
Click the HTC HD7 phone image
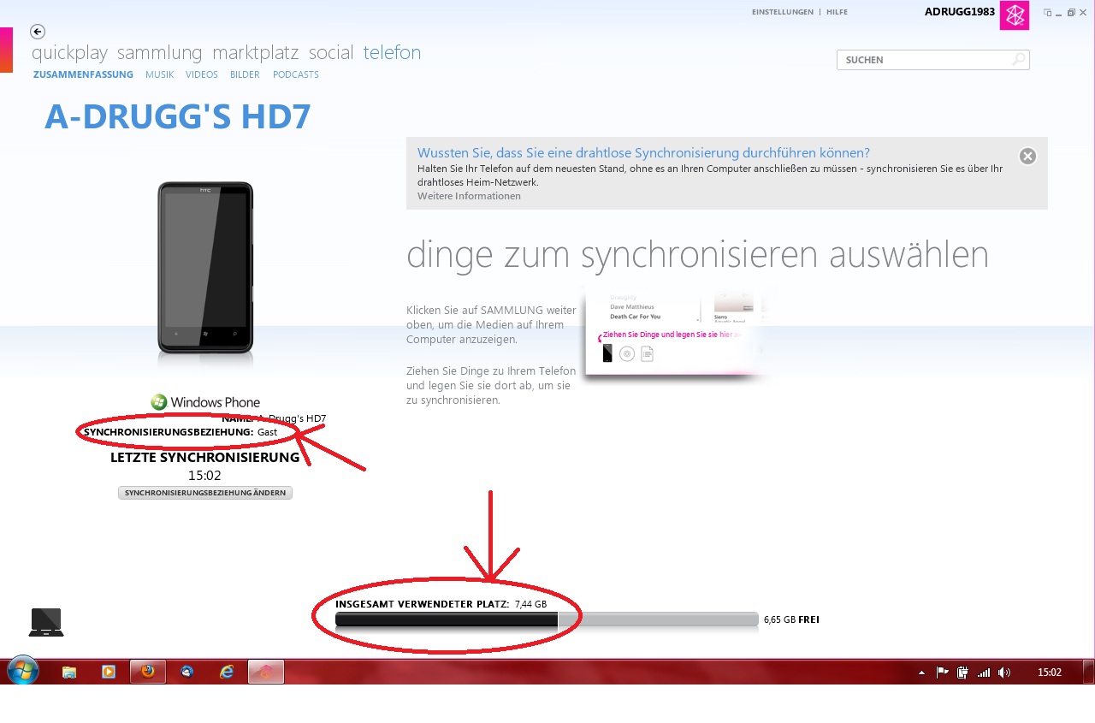click(x=205, y=268)
